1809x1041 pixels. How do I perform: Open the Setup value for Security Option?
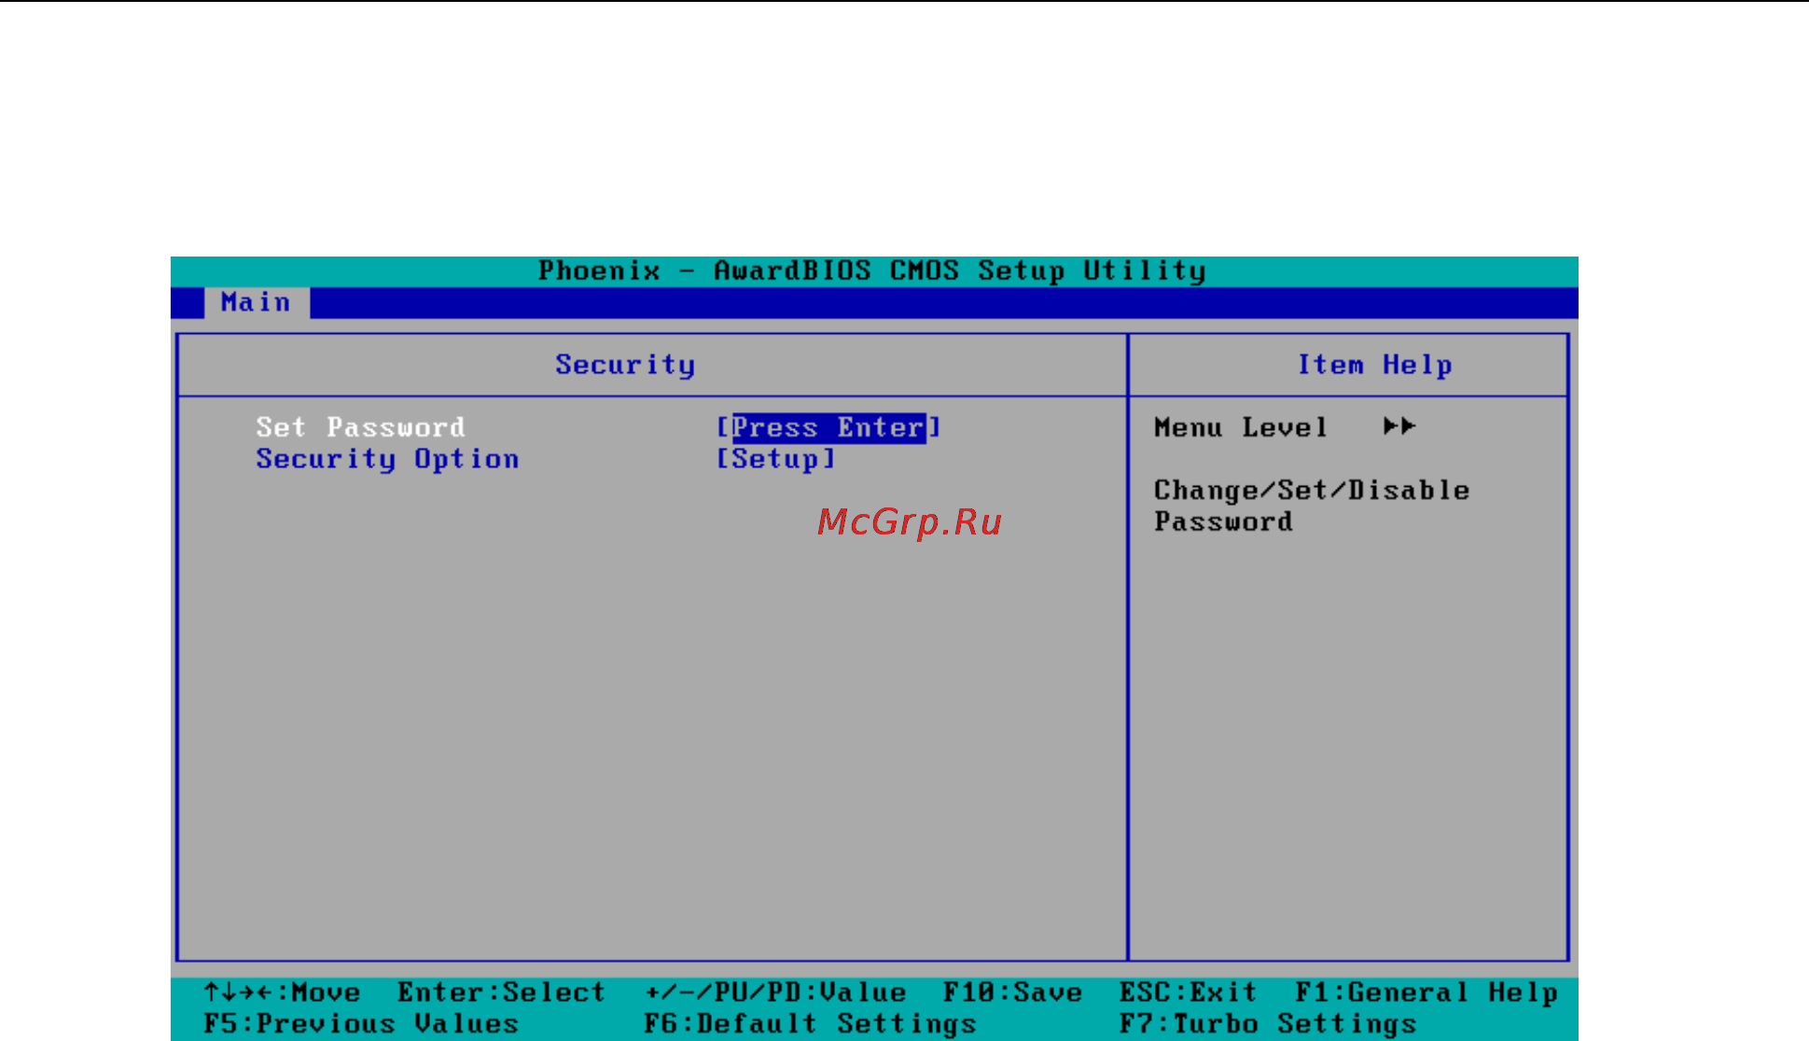pyautogui.click(x=775, y=459)
